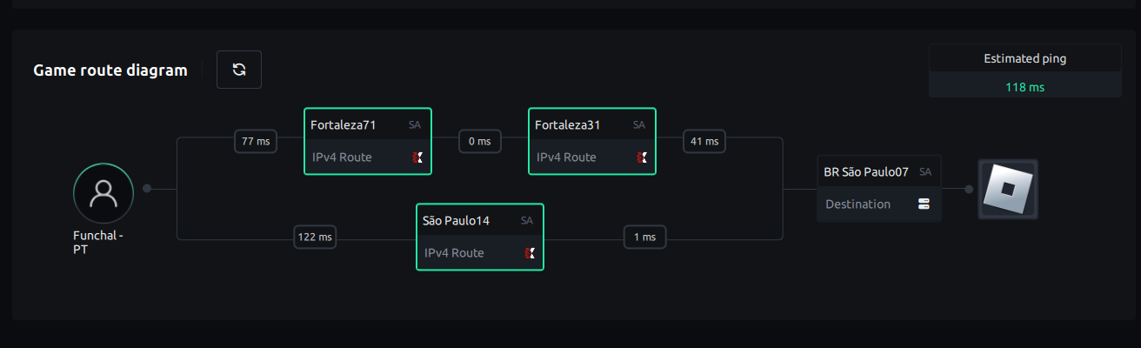Click the 41 ms latency label
Image resolution: width=1141 pixels, height=348 pixels.
[704, 141]
